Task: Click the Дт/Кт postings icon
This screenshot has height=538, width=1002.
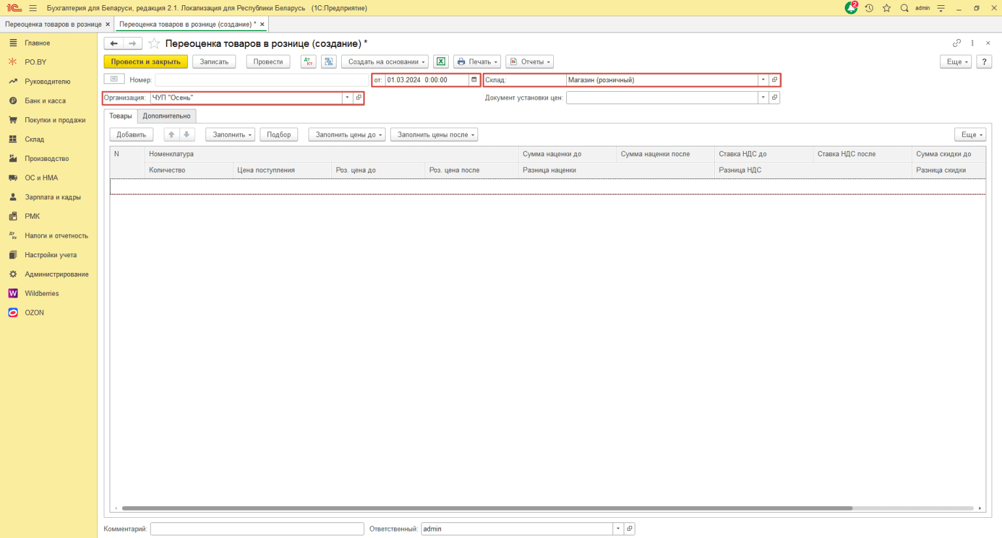Action: click(x=309, y=62)
